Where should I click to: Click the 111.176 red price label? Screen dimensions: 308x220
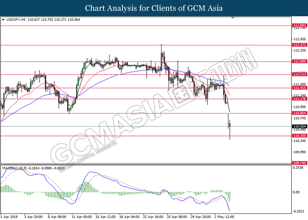tap(299, 99)
